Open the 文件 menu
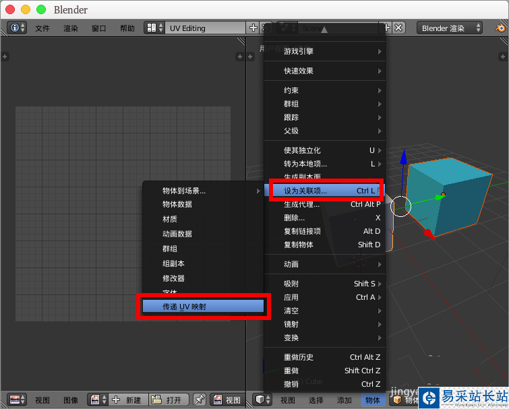Image resolution: width=509 pixels, height=409 pixels. [x=42, y=28]
